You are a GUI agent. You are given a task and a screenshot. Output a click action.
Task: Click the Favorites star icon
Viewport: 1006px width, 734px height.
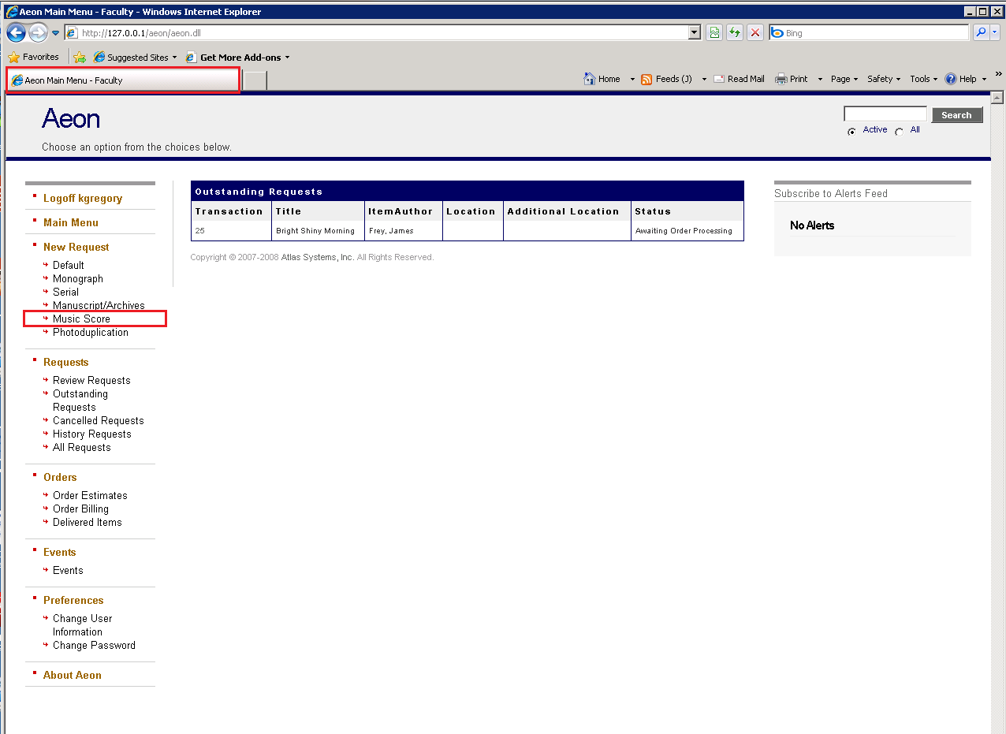point(13,56)
